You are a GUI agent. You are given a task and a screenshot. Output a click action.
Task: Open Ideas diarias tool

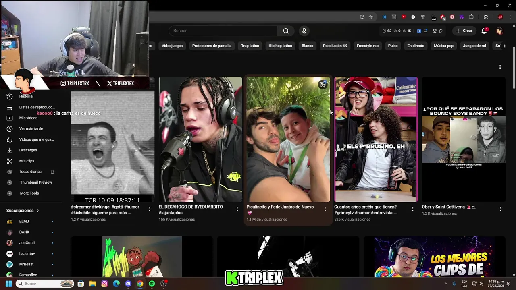[31, 172]
